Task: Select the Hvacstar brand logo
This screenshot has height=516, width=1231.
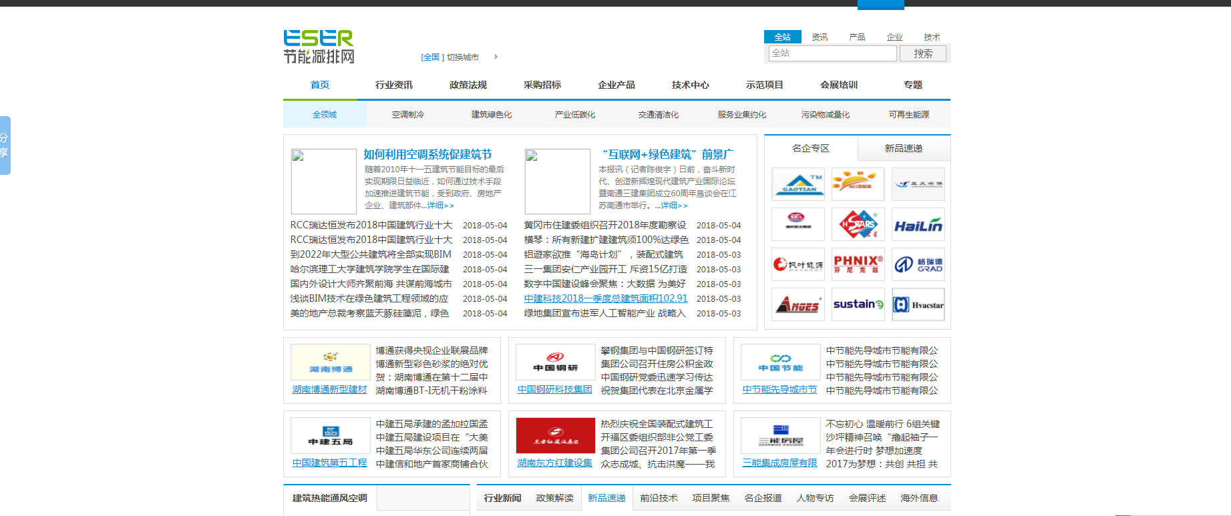Action: (918, 304)
